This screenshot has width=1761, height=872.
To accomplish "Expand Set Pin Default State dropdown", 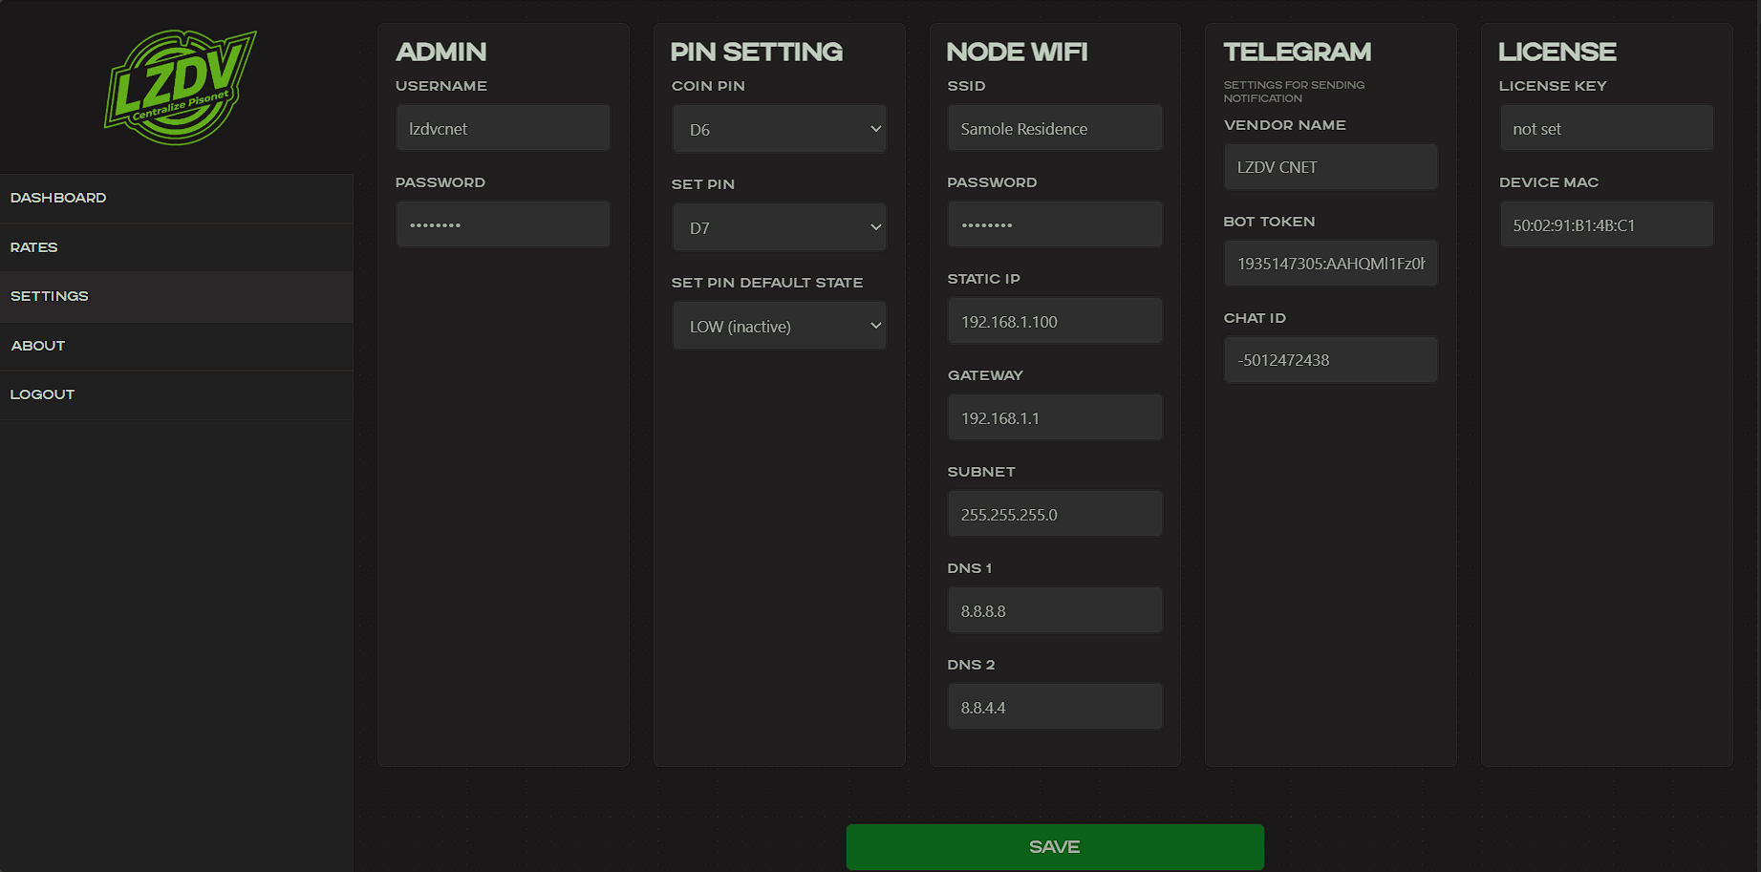I will click(x=779, y=326).
